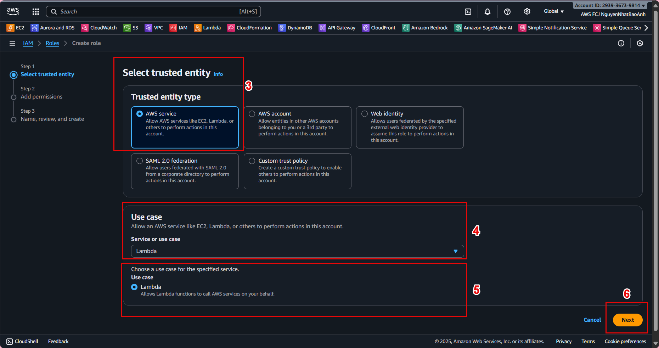Click the hexagon icon beside the info panel icon
This screenshot has width=659, height=348.
[x=640, y=43]
